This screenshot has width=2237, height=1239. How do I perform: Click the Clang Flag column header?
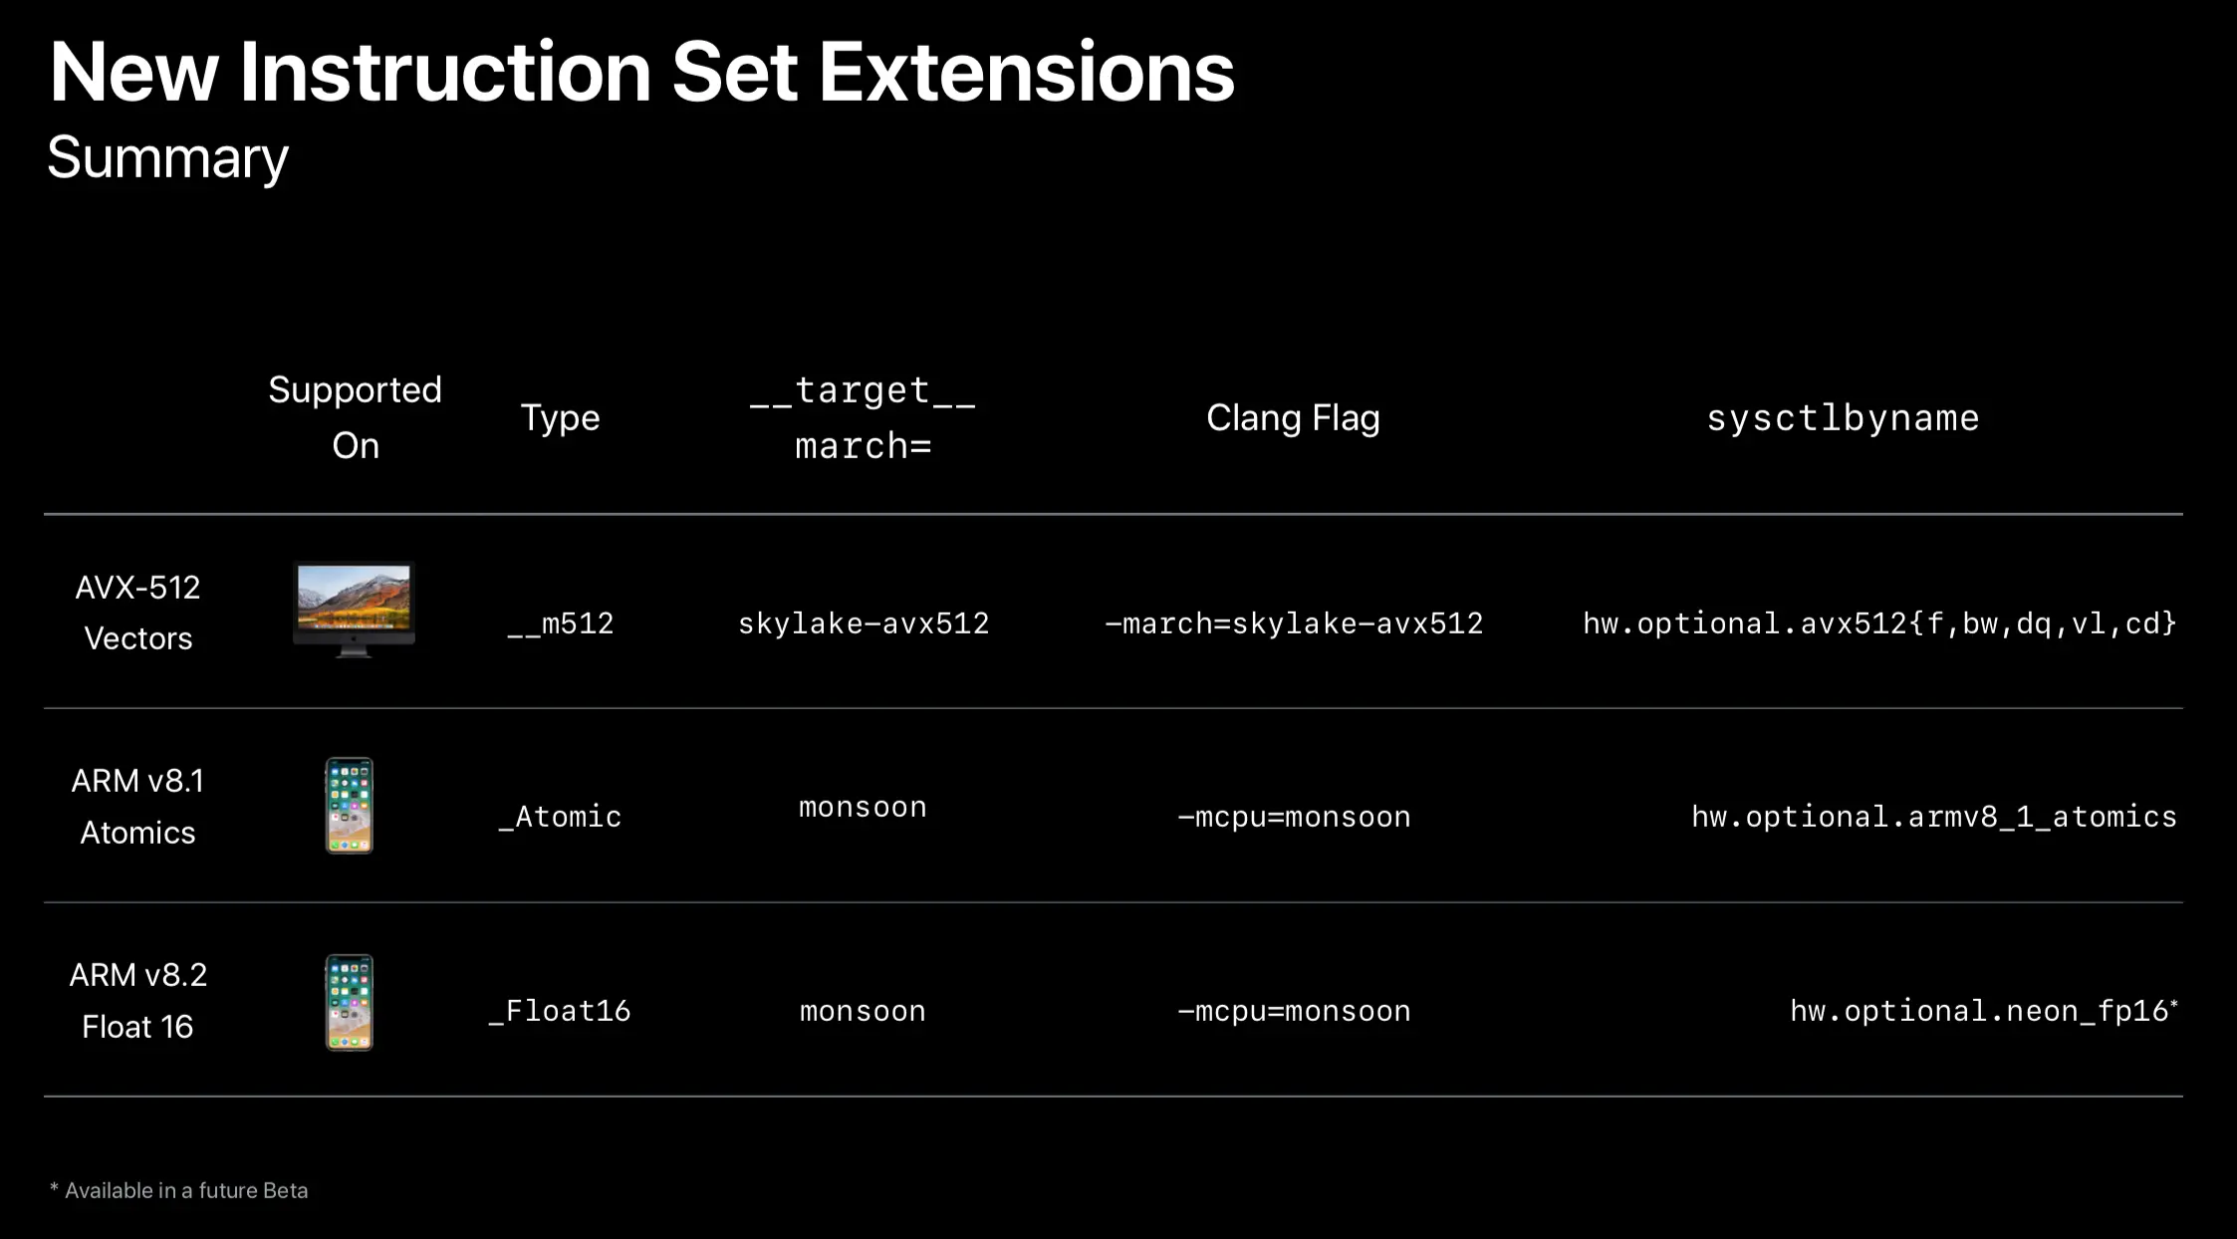click(x=1293, y=418)
